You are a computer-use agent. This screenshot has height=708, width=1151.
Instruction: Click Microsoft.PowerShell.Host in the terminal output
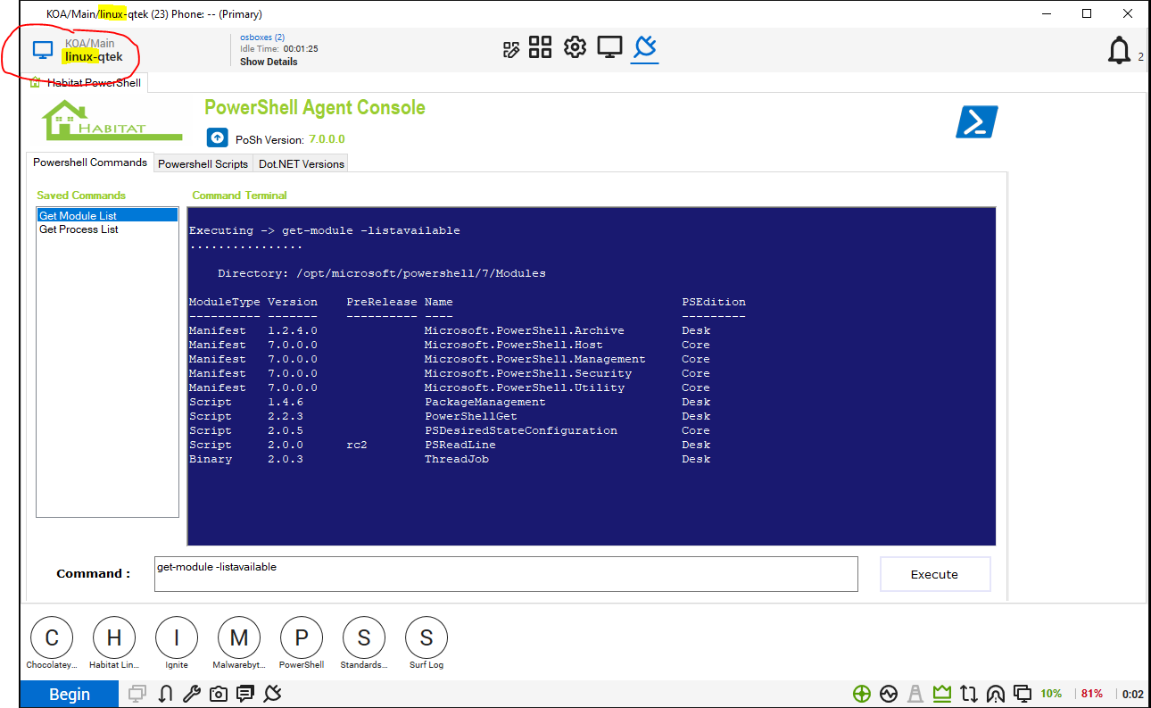513,345
